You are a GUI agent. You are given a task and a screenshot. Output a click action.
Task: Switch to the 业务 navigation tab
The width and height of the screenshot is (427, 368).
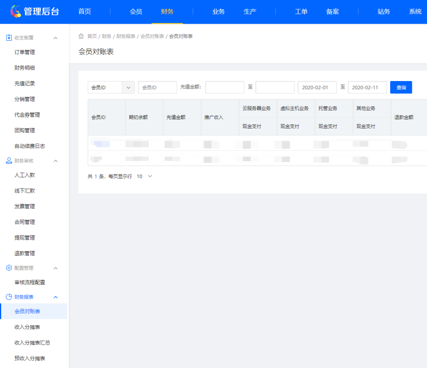point(218,12)
